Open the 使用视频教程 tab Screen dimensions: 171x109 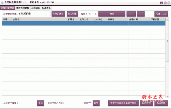(x=23, y=8)
